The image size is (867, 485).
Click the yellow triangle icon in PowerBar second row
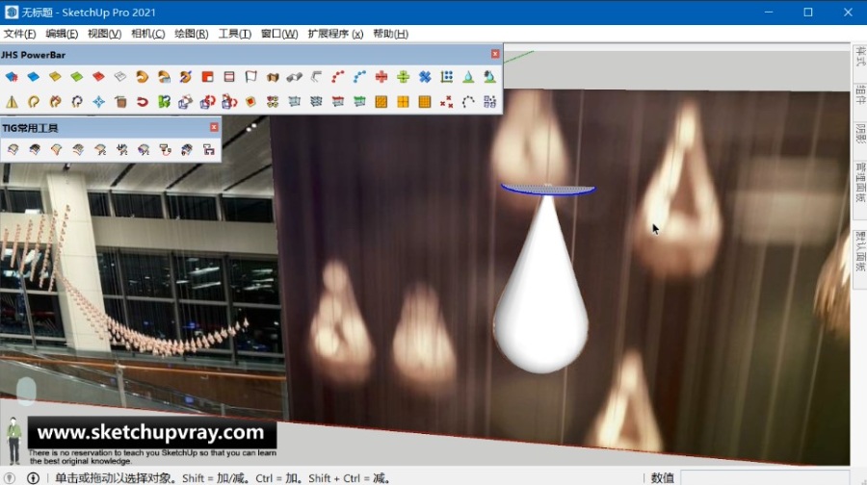[x=12, y=102]
